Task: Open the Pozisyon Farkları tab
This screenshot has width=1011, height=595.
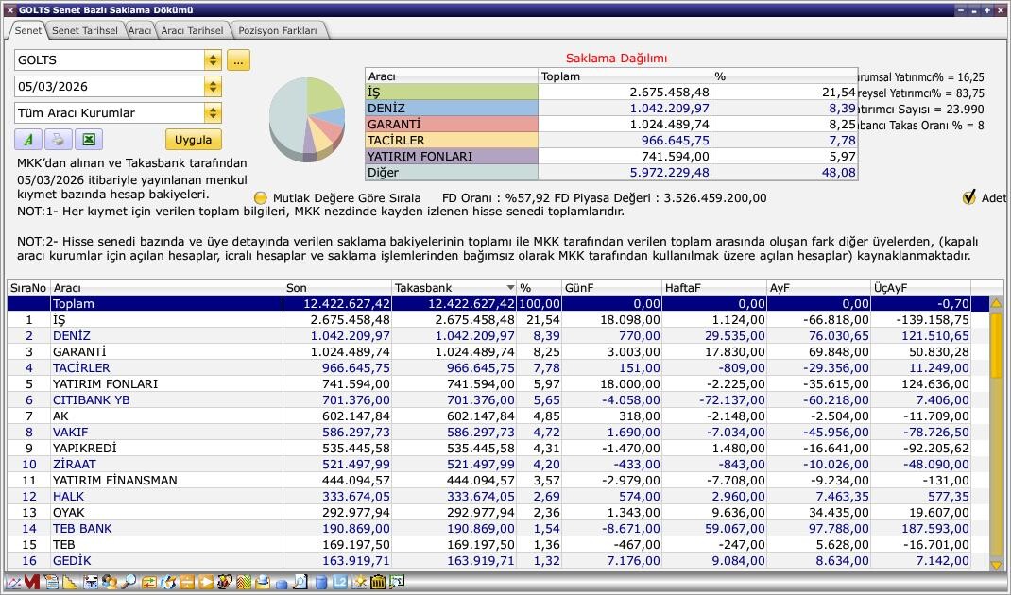Action: pos(278,30)
